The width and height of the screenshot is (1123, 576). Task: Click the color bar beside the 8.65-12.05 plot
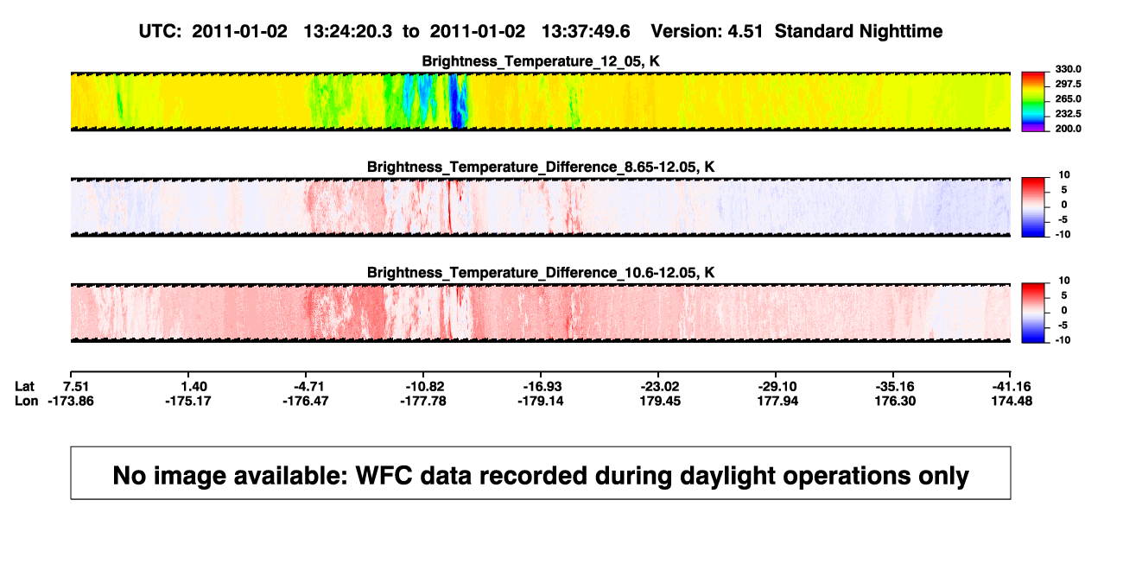point(1034,206)
